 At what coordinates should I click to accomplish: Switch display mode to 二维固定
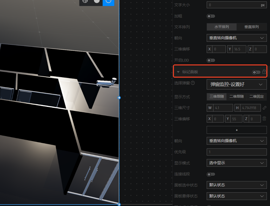pos(256,97)
